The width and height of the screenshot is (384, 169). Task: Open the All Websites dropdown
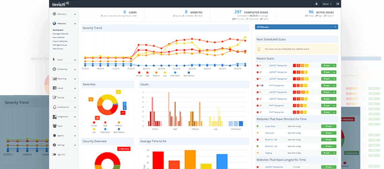coord(296,27)
